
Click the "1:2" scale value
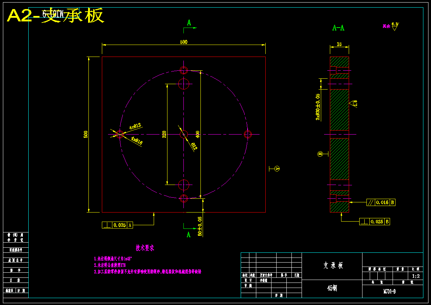tap(416, 276)
